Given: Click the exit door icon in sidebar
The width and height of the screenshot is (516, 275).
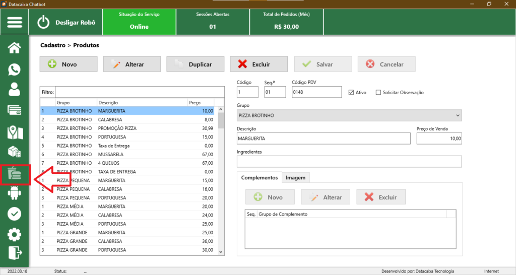Looking at the screenshot, I should click(x=15, y=252).
